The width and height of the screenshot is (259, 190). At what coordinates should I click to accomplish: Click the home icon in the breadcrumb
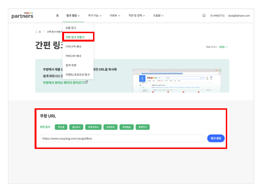tap(36, 32)
